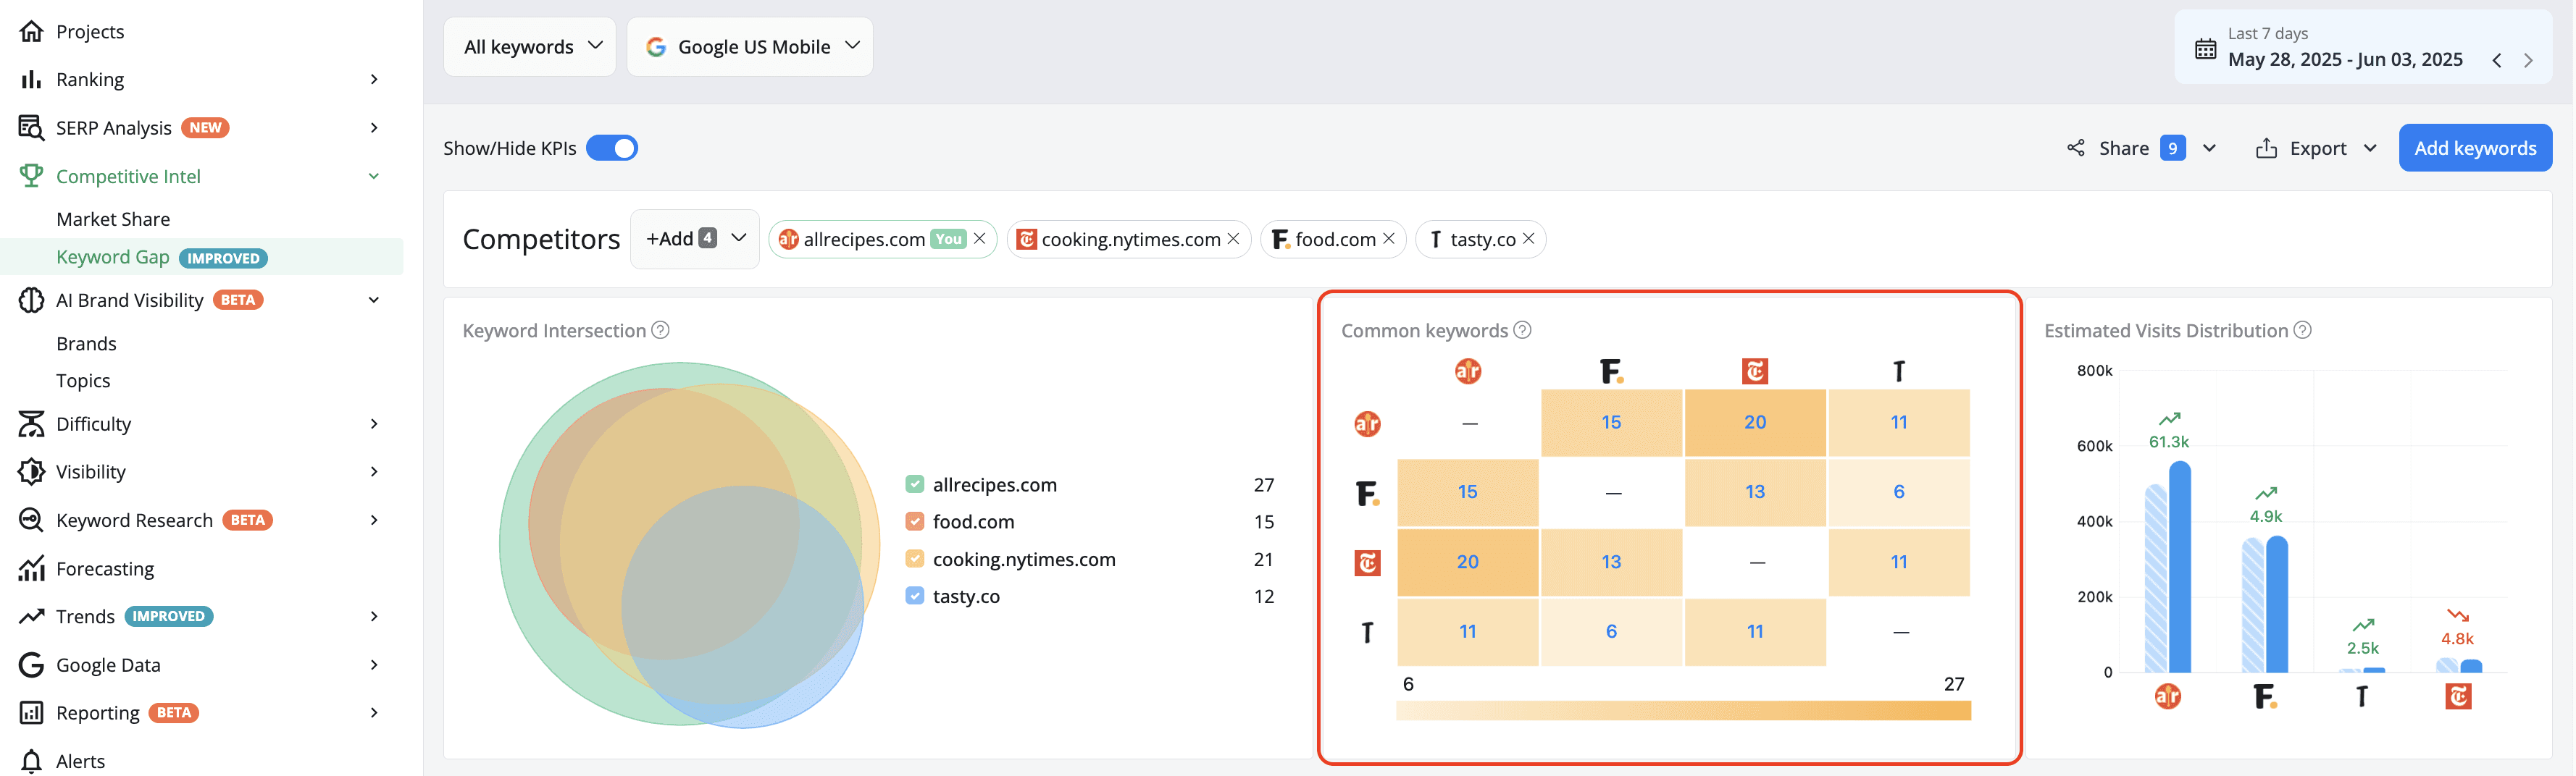Expand the SERP Analysis chevron
This screenshot has height=776, width=2576.
click(374, 128)
